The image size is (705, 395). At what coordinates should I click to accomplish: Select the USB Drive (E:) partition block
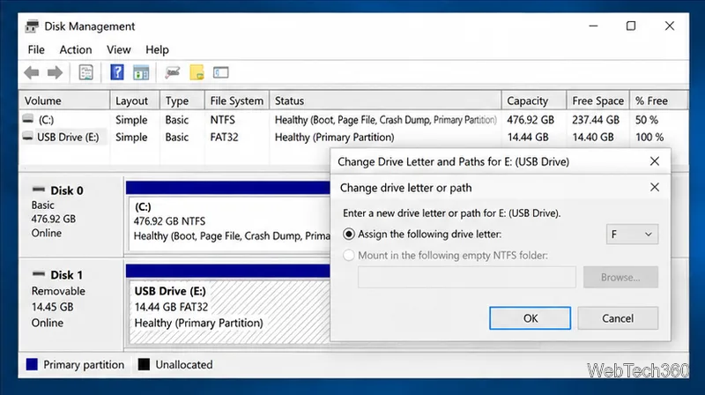tap(229, 311)
